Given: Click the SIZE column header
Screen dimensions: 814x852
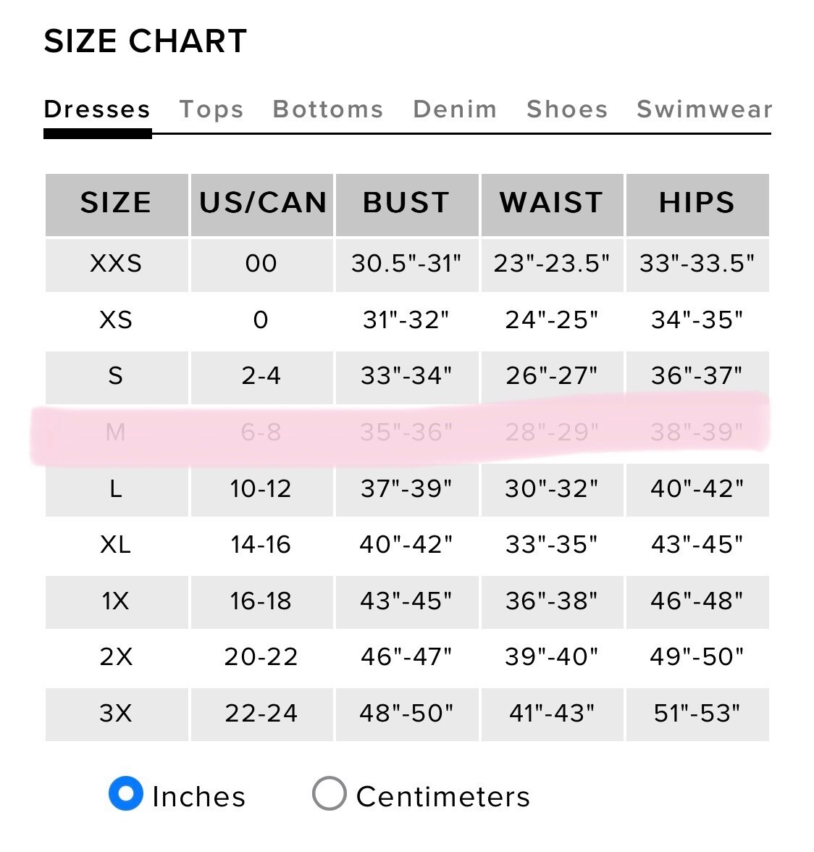Looking at the screenshot, I should 116,203.
